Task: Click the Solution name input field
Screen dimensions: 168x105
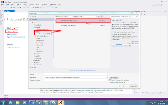Action: click(x=76, y=80)
